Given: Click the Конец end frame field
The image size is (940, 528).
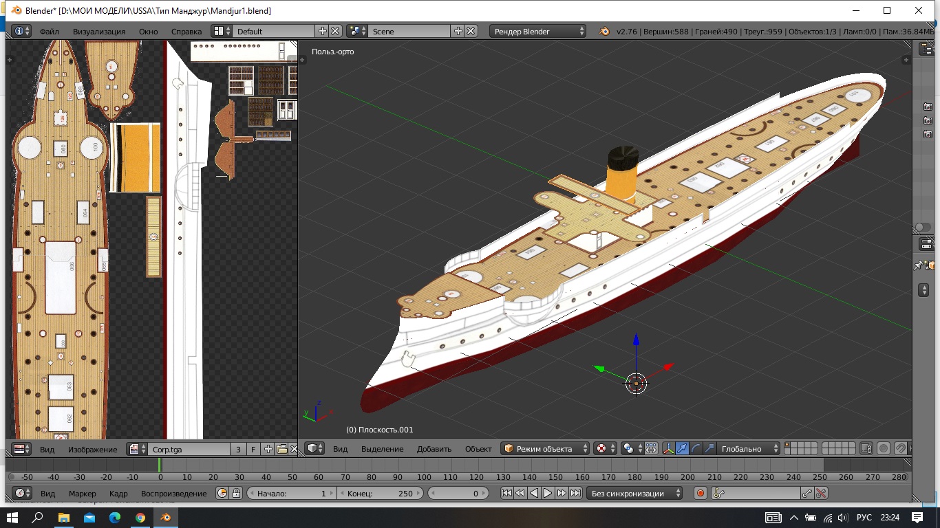Looking at the screenshot, I should pyautogui.click(x=381, y=493).
